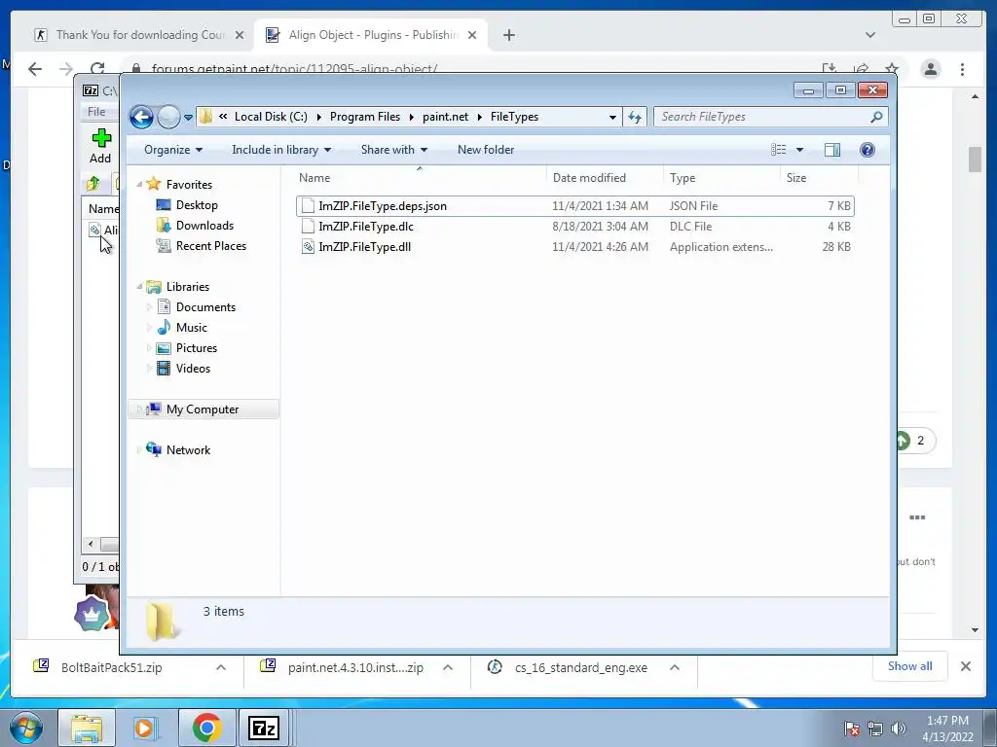The image size is (997, 747).
Task: Click the Program Files breadcrumb
Action: pos(365,117)
